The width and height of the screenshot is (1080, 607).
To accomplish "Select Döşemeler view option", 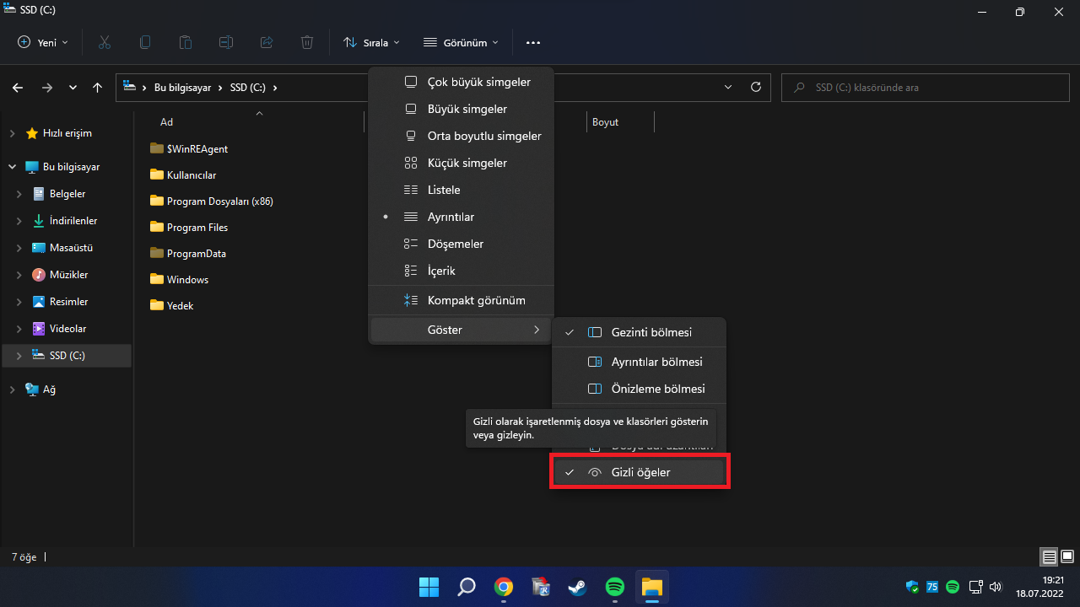I will pos(461,244).
